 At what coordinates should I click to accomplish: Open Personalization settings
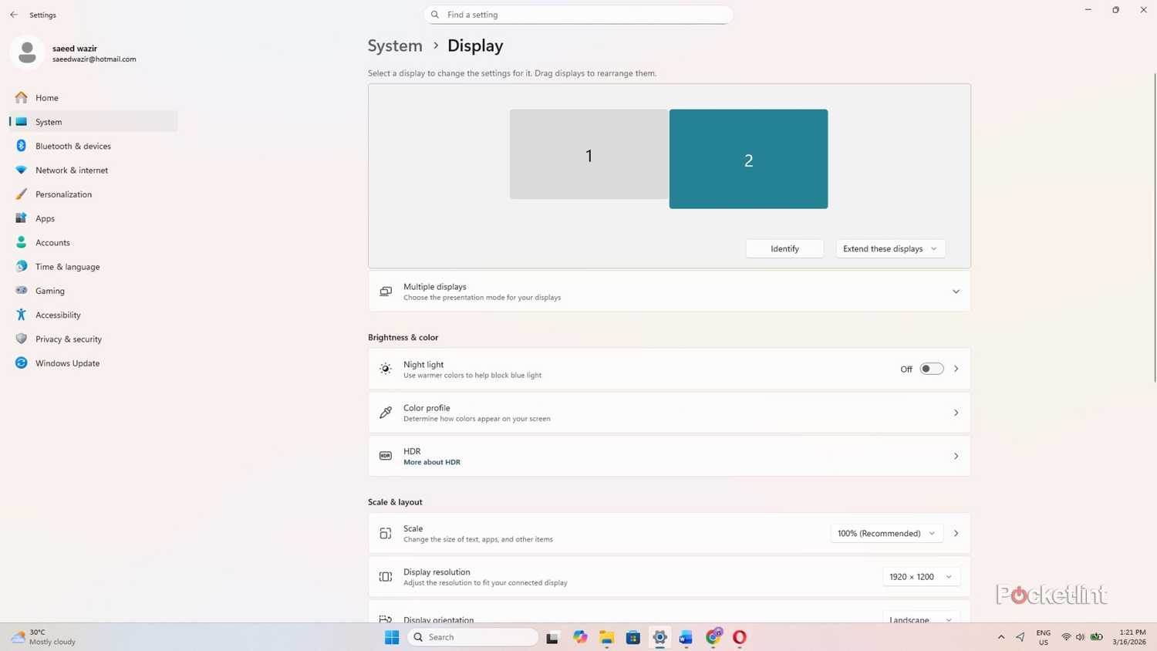(63, 194)
